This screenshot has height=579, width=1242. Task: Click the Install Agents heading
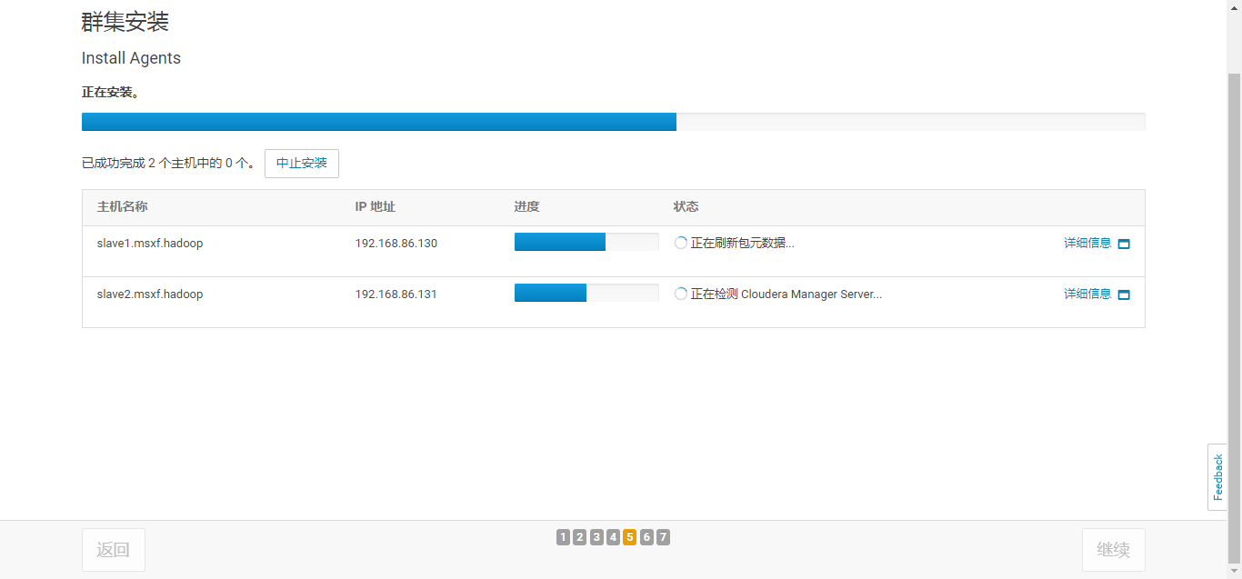pyautogui.click(x=131, y=58)
